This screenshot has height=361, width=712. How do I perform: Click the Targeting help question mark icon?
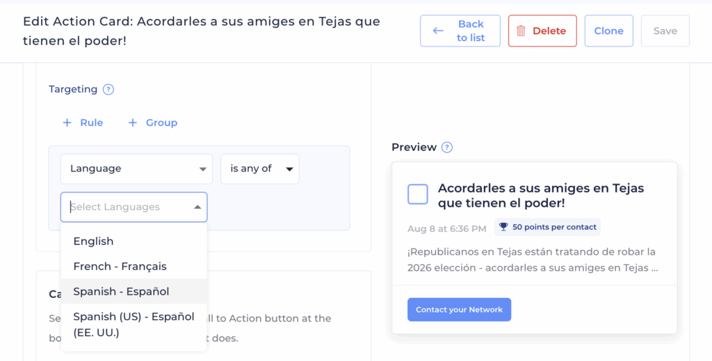tap(108, 90)
